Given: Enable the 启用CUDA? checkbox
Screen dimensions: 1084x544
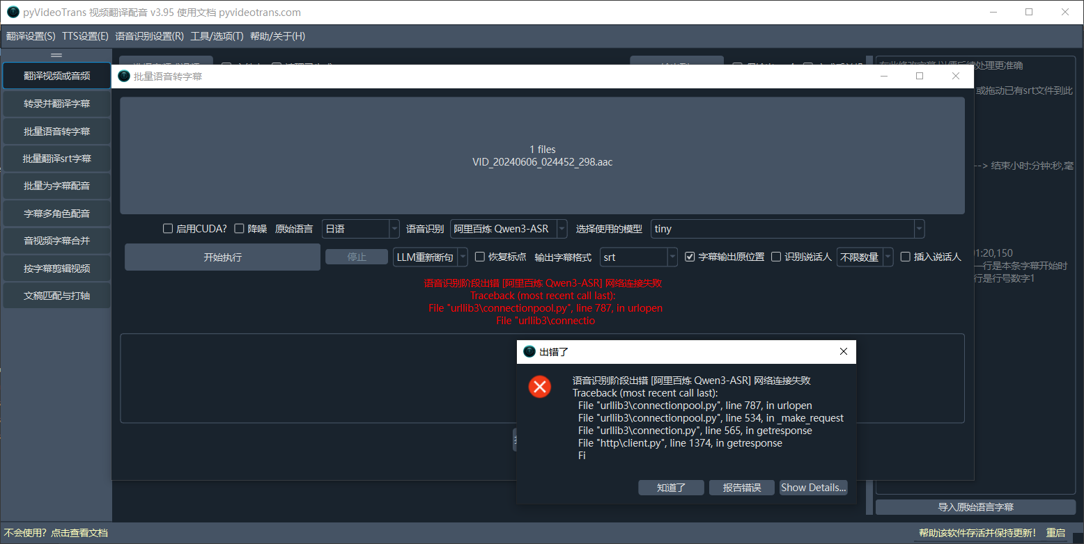Looking at the screenshot, I should 168,229.
